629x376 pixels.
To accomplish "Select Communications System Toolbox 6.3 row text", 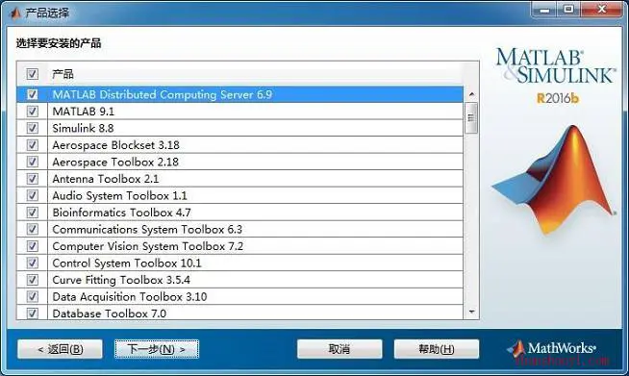I will pyautogui.click(x=147, y=229).
